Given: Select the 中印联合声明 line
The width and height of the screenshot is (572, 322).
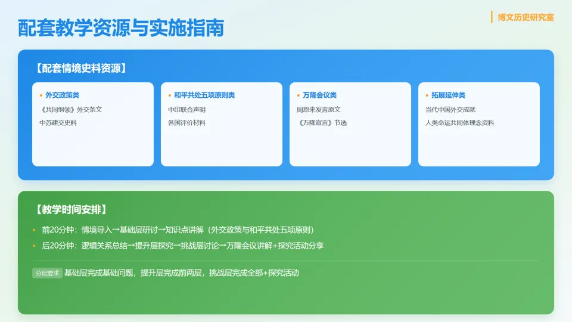Looking at the screenshot, I should coord(186,110).
